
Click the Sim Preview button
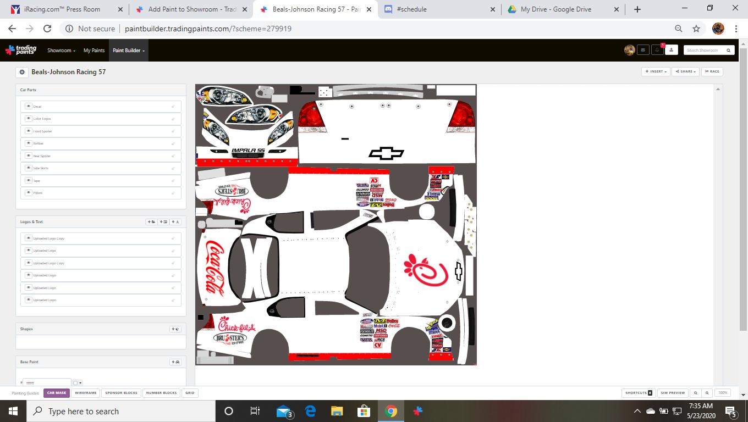[672, 393]
